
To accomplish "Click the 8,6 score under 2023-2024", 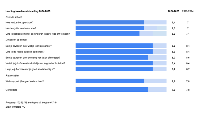I will pos(188,58).
